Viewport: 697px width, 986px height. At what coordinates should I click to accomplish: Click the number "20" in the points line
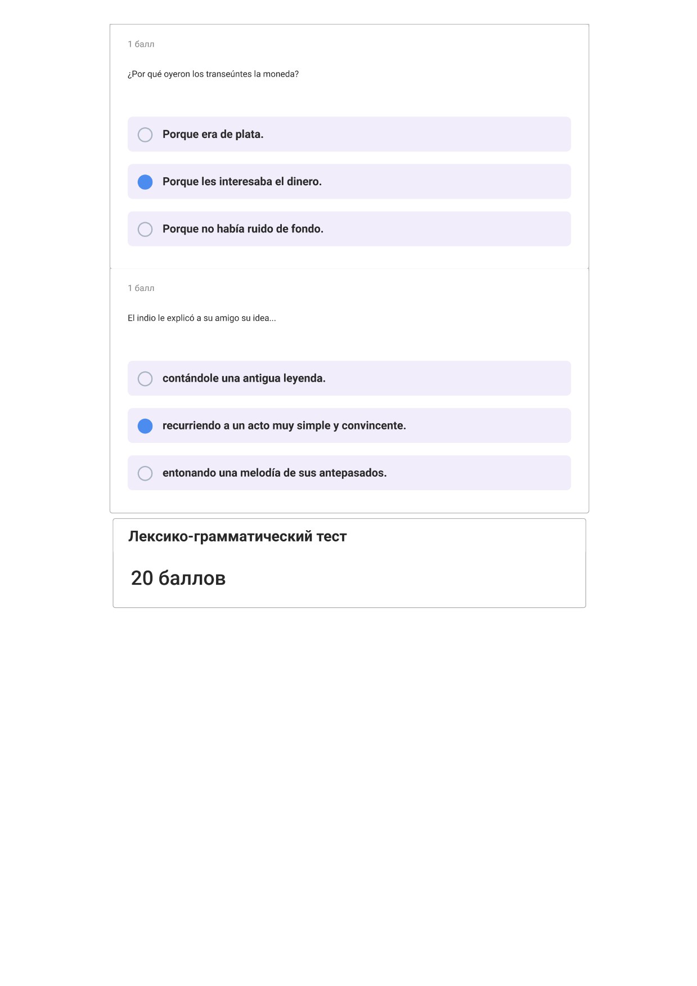[142, 578]
